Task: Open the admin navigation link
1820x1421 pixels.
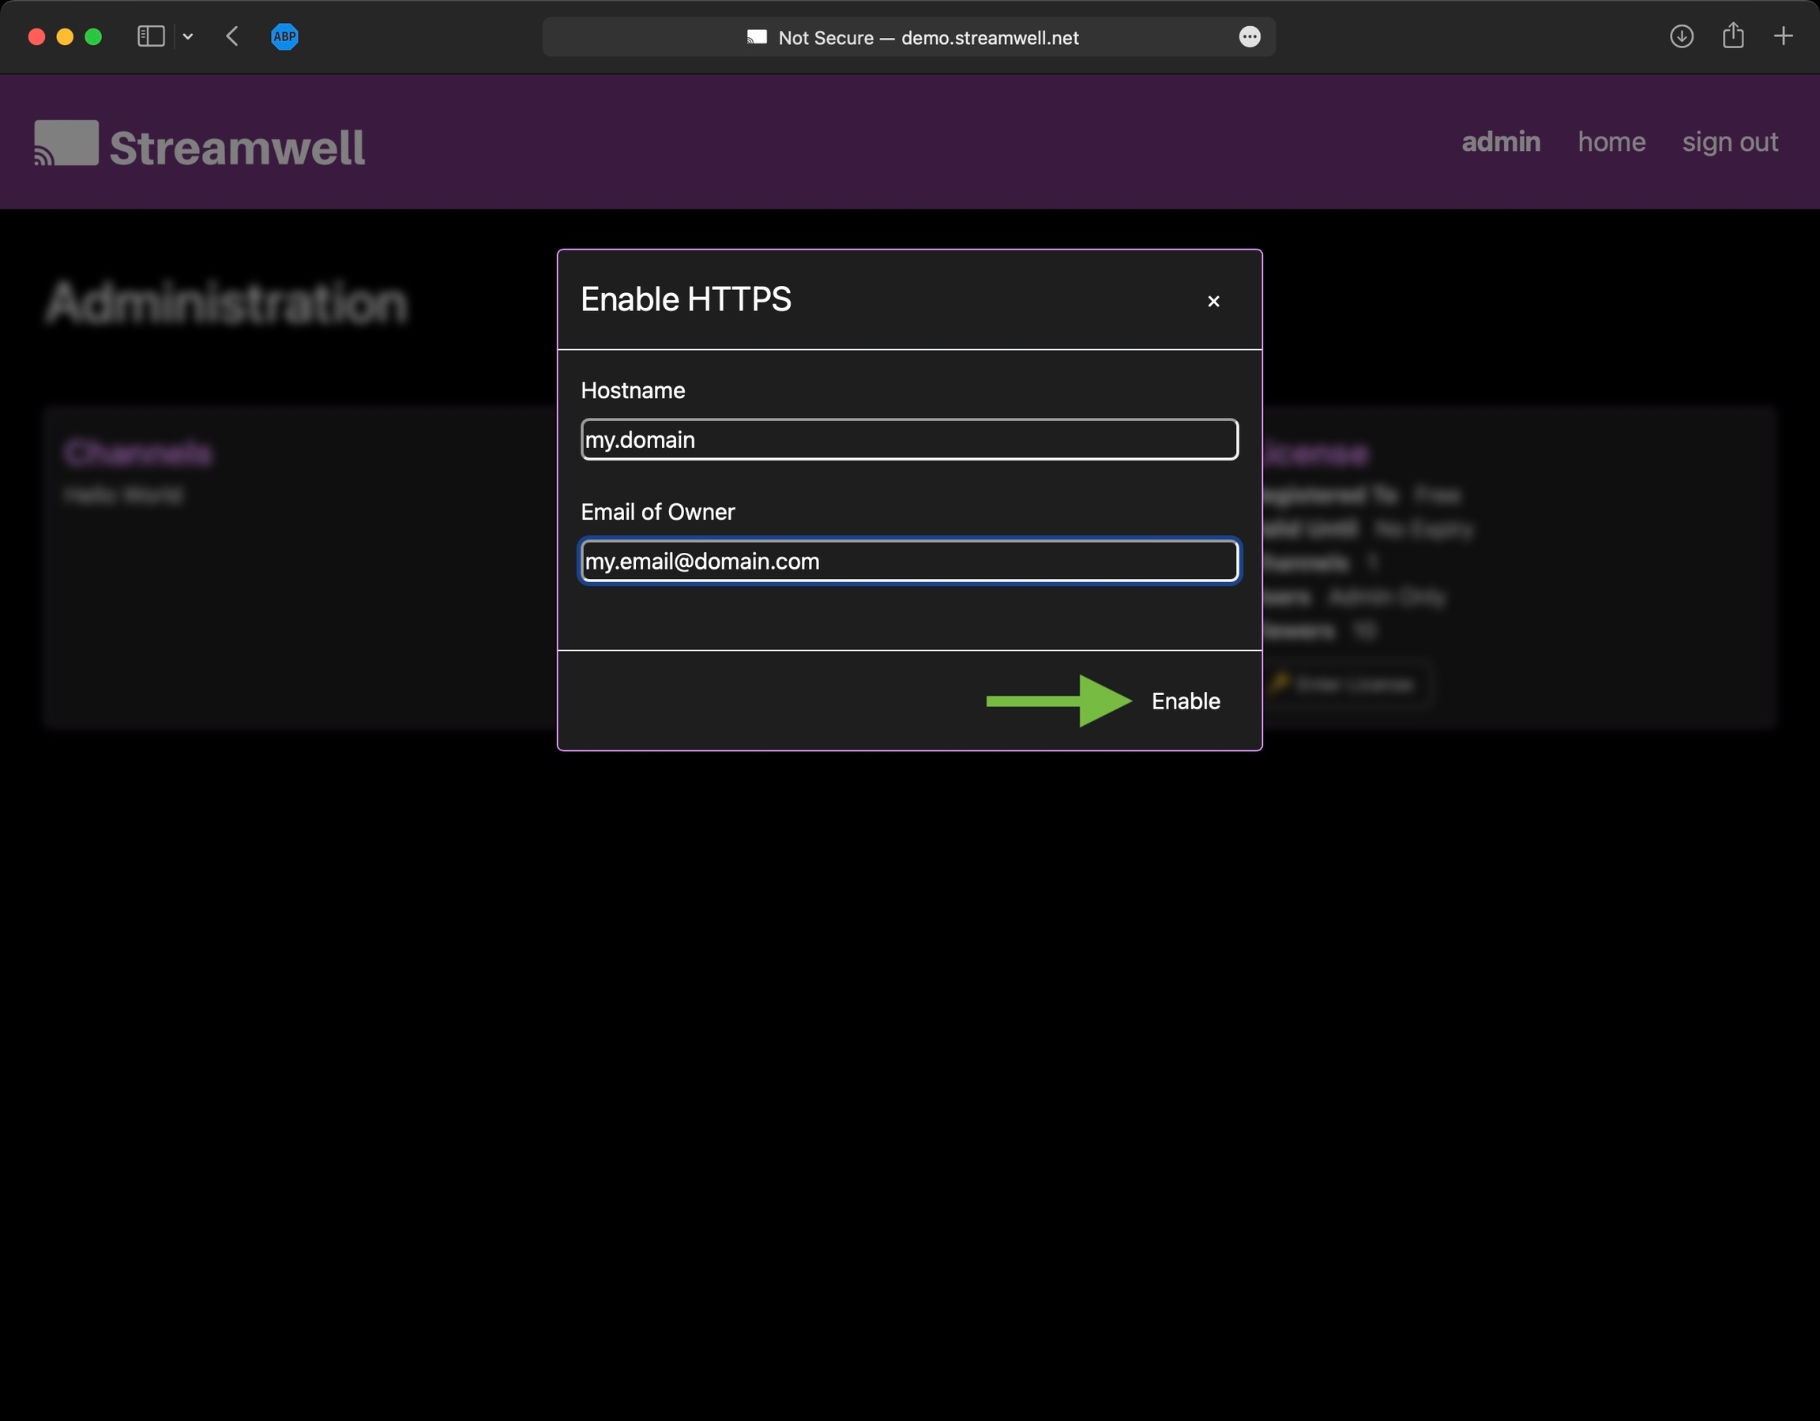Action: (1500, 141)
